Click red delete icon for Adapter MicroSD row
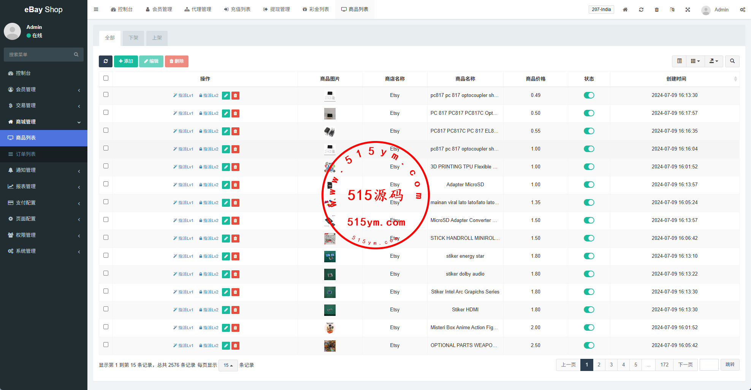The image size is (751, 390). pos(235,185)
